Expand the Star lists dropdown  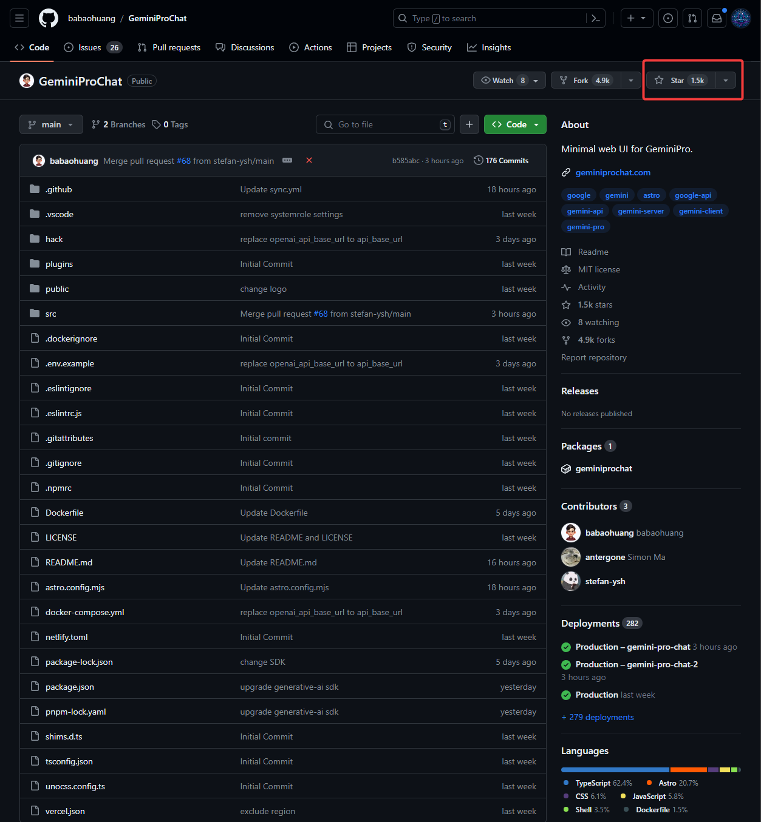726,80
